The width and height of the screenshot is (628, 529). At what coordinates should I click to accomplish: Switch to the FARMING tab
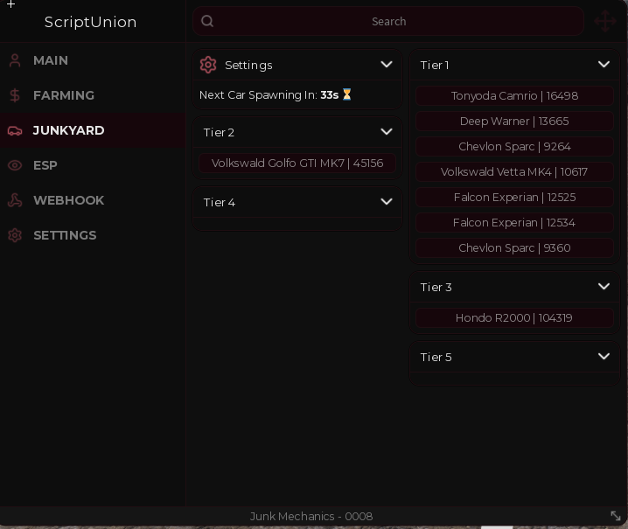pos(93,95)
